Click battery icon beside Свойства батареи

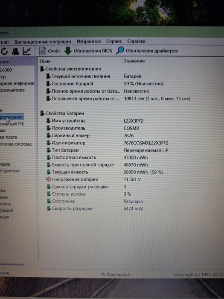42,113
